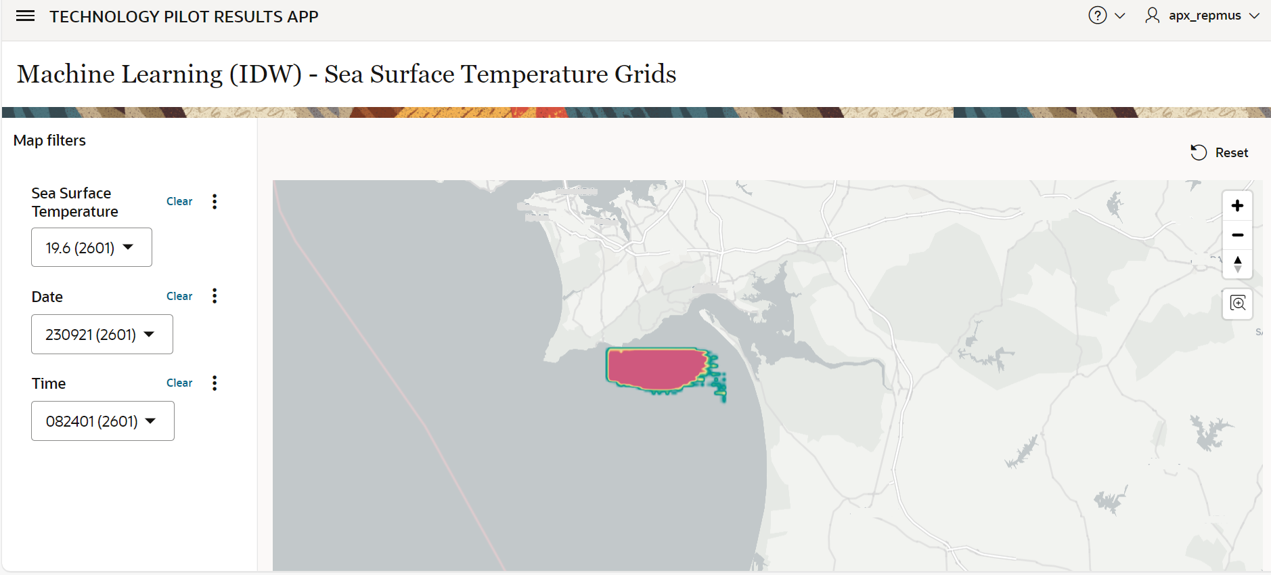1271x575 pixels.
Task: Open actions menu for Time filter
Action: 215,383
